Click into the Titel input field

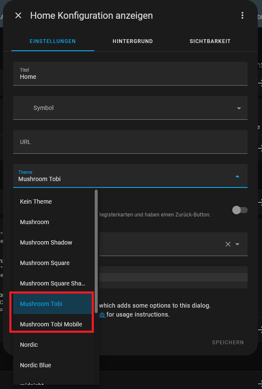[130, 77]
